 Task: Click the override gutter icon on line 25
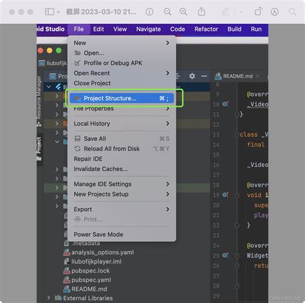pyautogui.click(x=225, y=255)
